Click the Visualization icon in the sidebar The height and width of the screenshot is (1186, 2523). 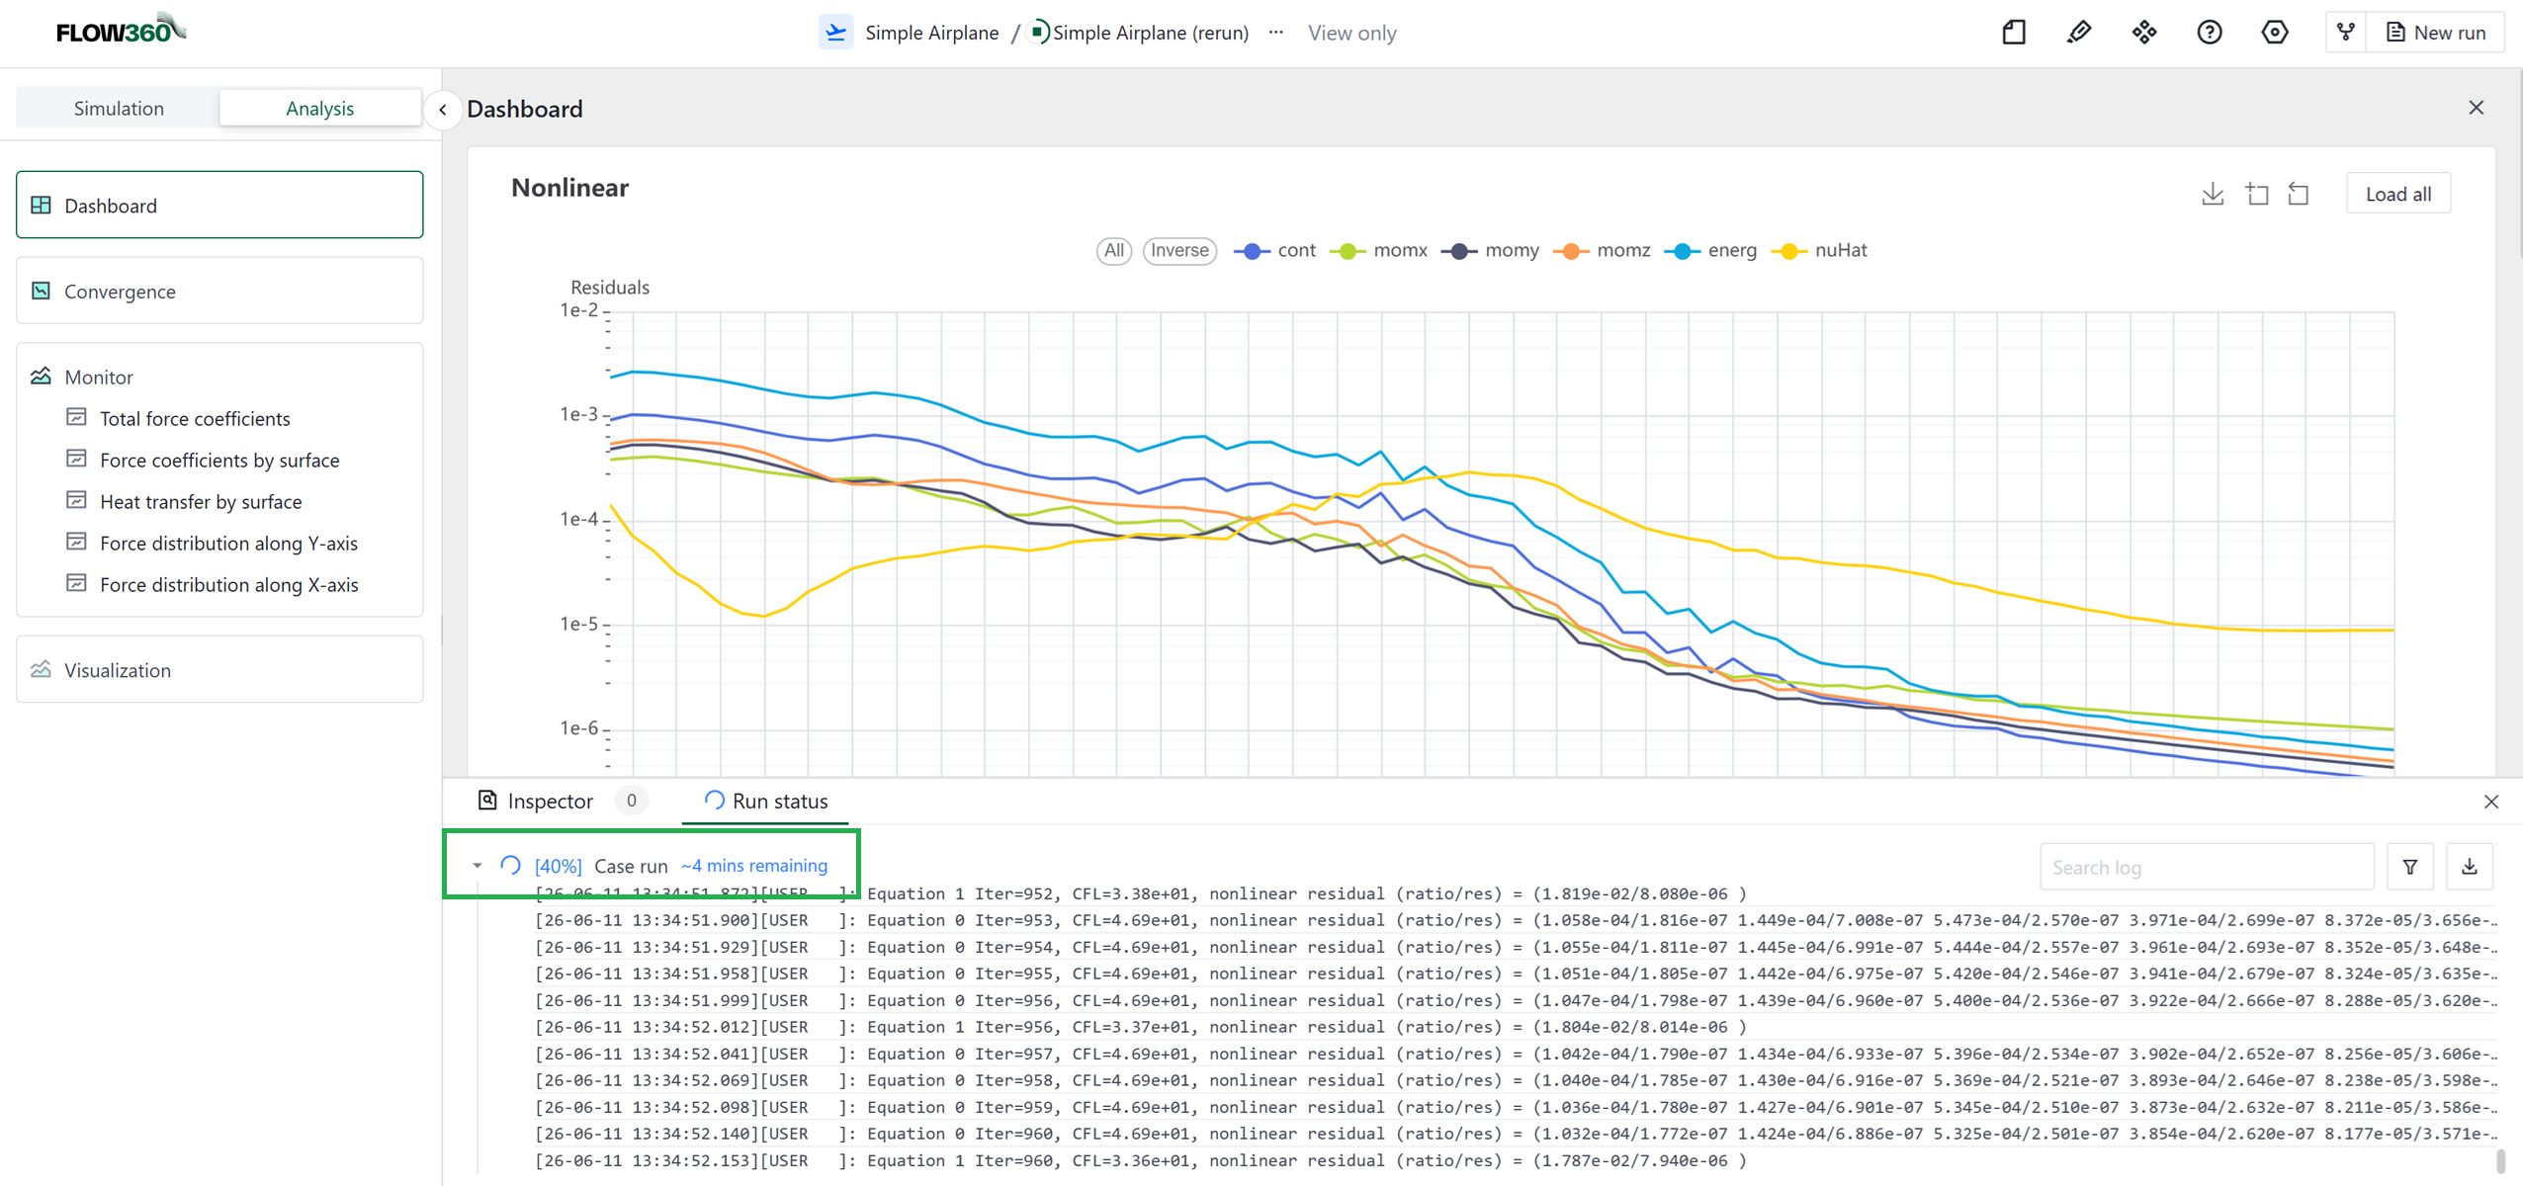point(41,669)
